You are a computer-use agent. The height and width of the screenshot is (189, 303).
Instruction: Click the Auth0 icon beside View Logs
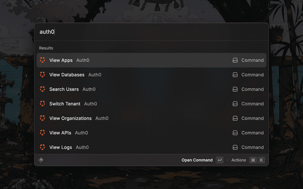tap(42, 147)
